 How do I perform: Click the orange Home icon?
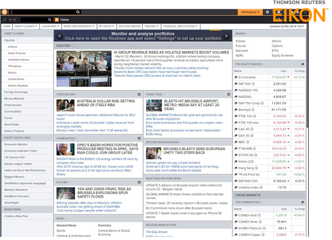tap(57, 20)
